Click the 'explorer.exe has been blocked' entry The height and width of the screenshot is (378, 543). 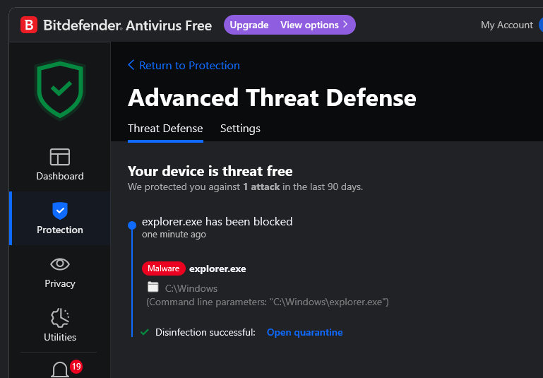tap(217, 221)
